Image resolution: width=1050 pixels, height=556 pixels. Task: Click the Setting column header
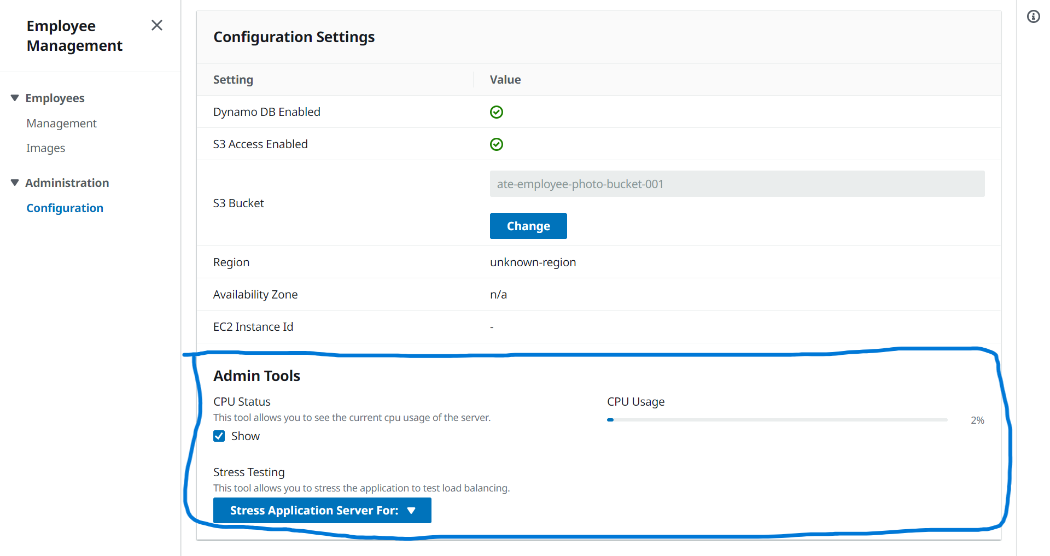click(x=233, y=79)
